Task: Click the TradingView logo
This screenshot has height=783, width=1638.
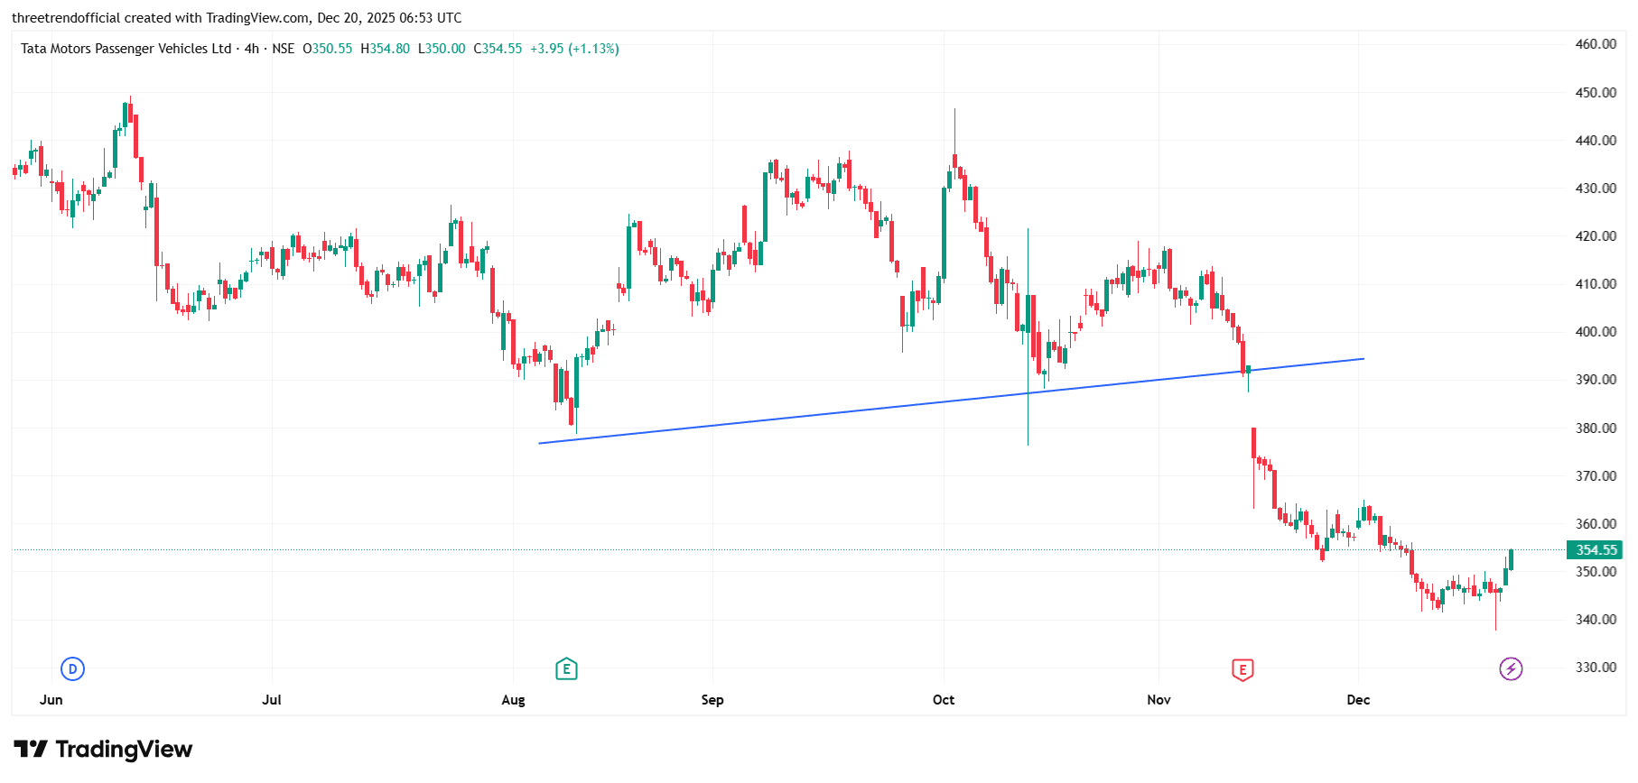Action: click(103, 750)
